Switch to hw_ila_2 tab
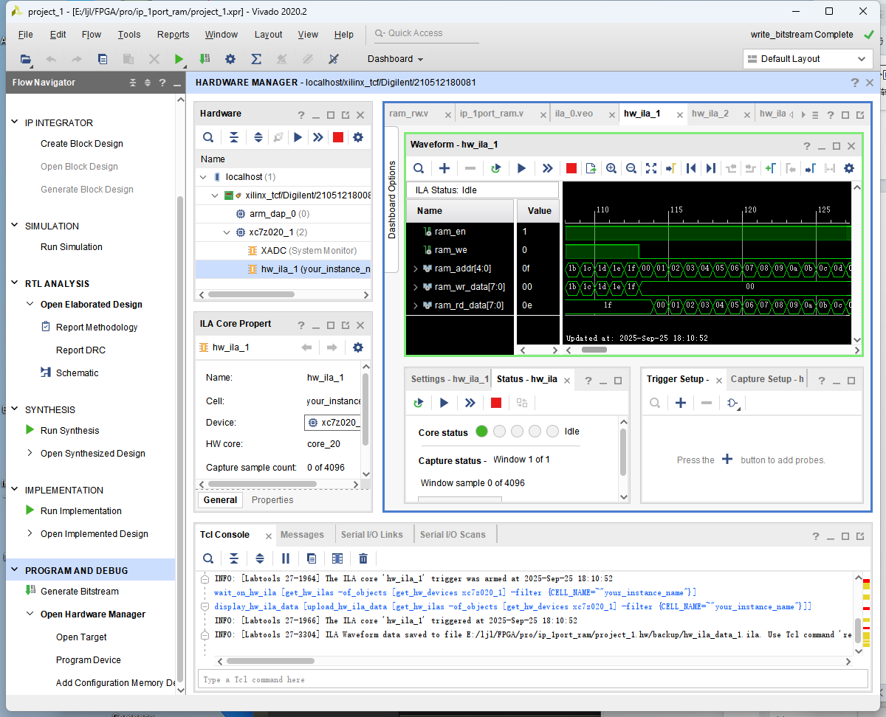The image size is (886, 717). point(710,114)
